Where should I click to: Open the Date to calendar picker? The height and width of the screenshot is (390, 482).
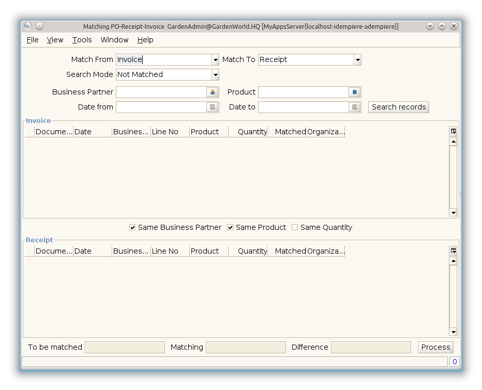pyautogui.click(x=354, y=107)
